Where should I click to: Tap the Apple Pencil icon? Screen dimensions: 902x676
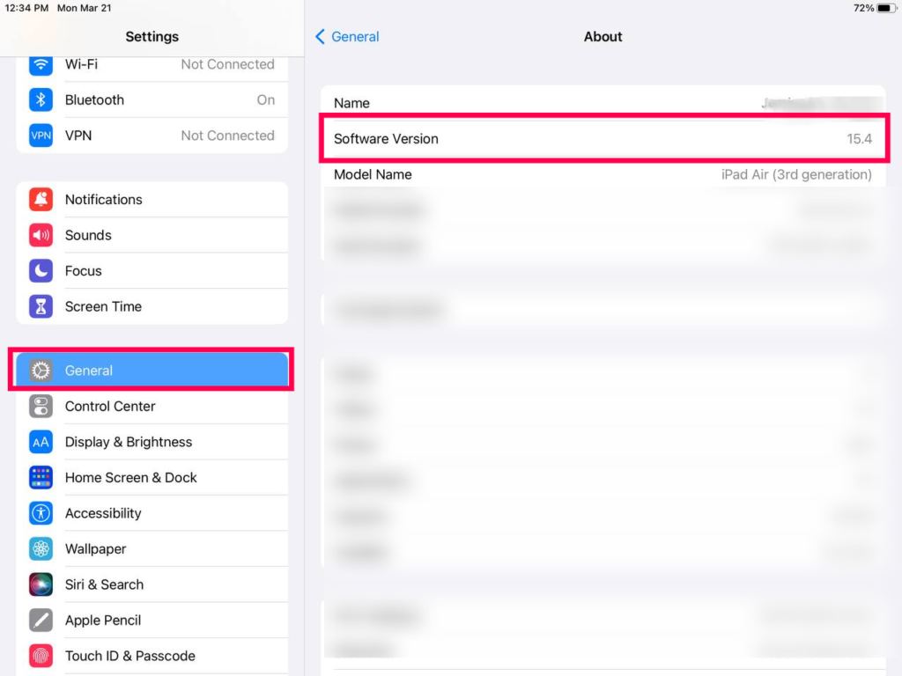click(x=41, y=621)
